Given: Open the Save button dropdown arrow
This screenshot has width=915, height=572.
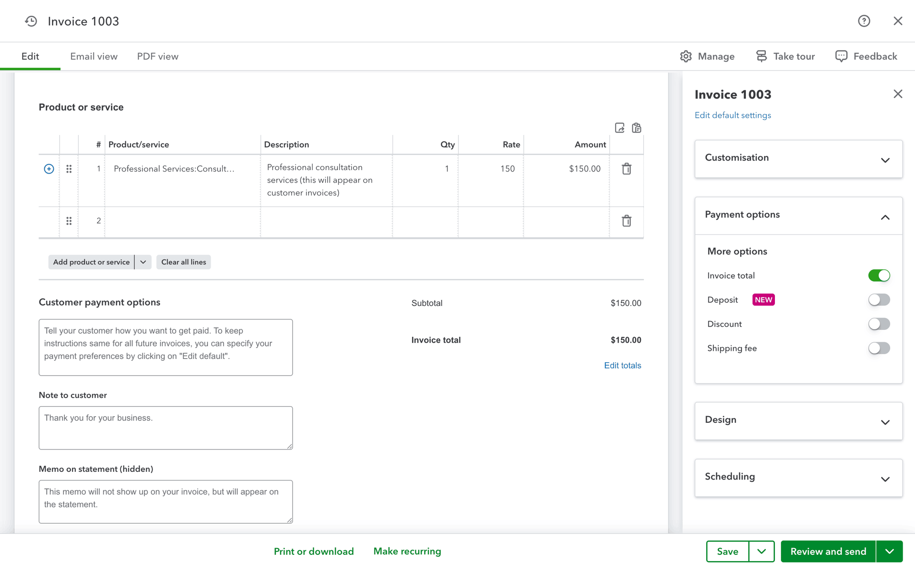Looking at the screenshot, I should coord(762,552).
